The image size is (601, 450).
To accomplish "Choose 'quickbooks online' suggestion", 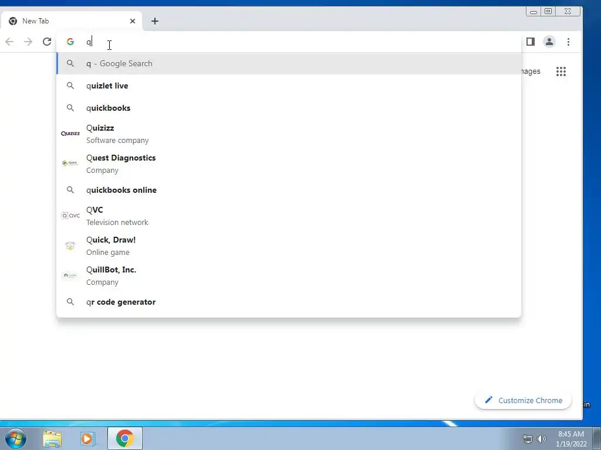I will coord(289,190).
